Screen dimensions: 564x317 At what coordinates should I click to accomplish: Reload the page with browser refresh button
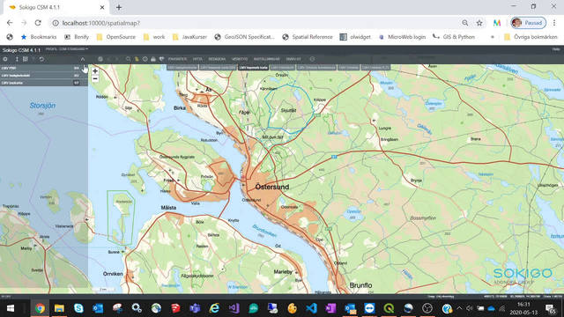click(x=38, y=23)
